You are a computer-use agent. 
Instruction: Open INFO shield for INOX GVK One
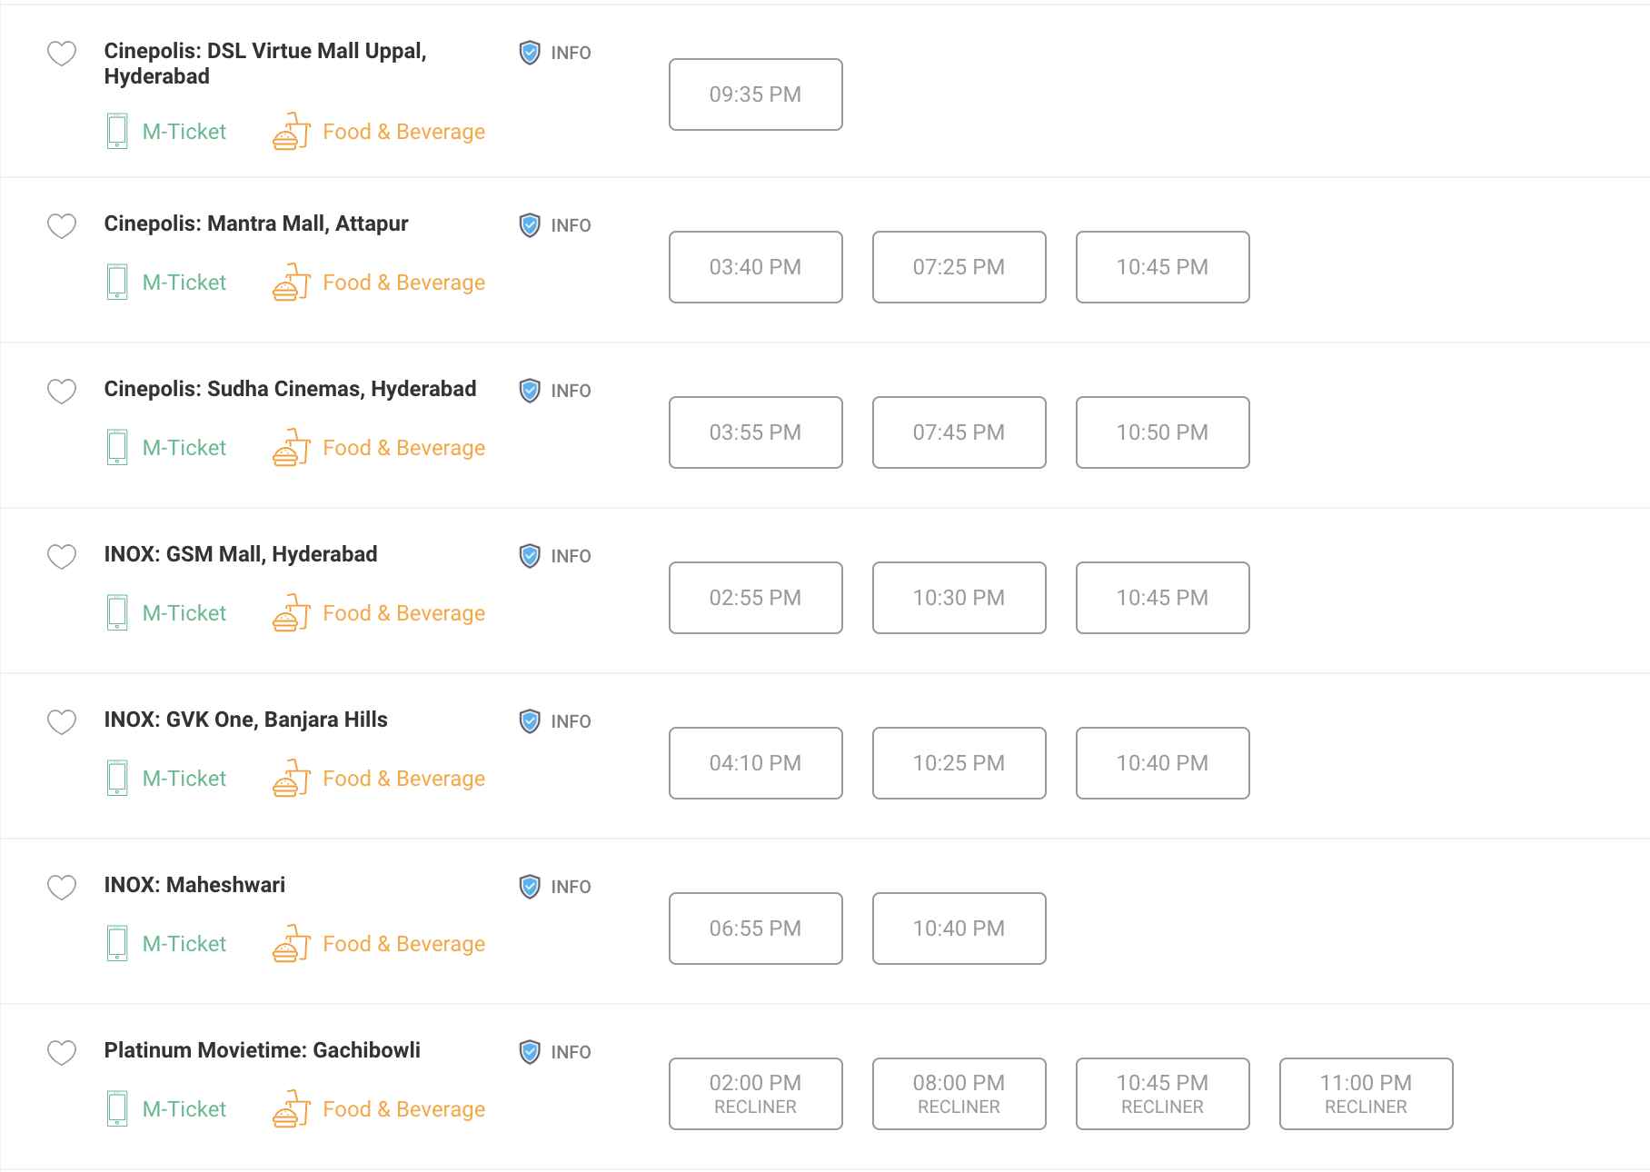[x=530, y=721]
